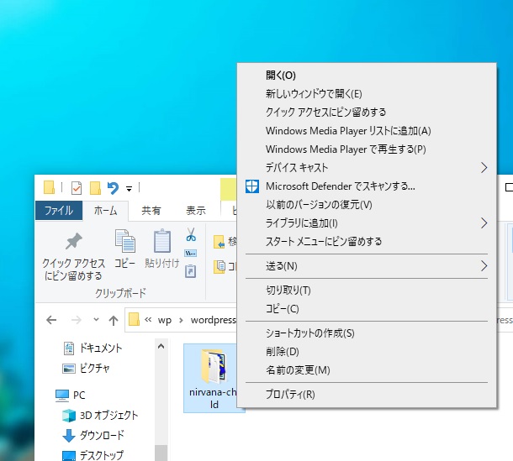
Task: Open the ファイル tab
Action: tap(59, 211)
